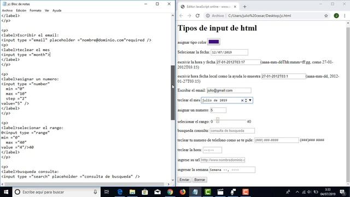The height and width of the screenshot is (197, 350).
Task: Click the Tipos de input de html heading
Action: pyautogui.click(x=217, y=28)
